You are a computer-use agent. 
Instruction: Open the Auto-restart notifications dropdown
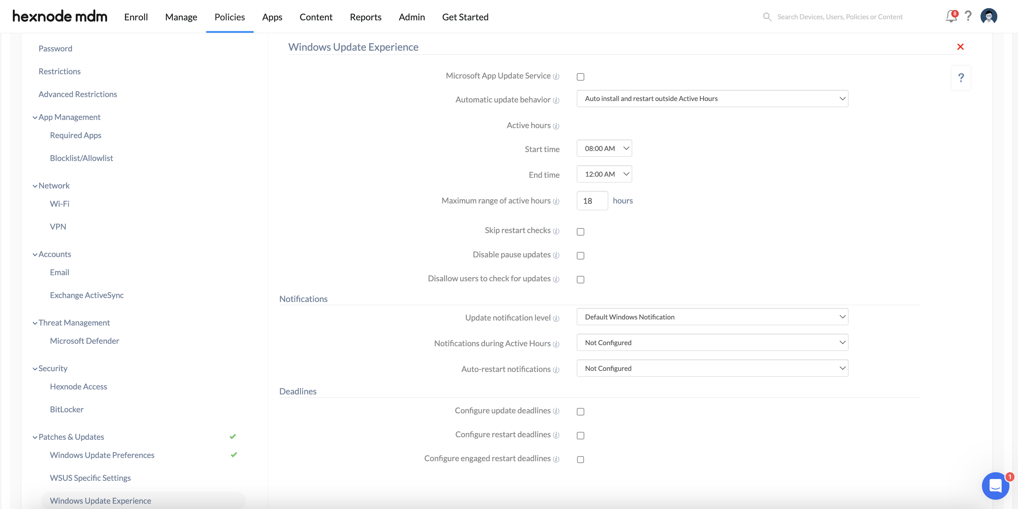712,368
